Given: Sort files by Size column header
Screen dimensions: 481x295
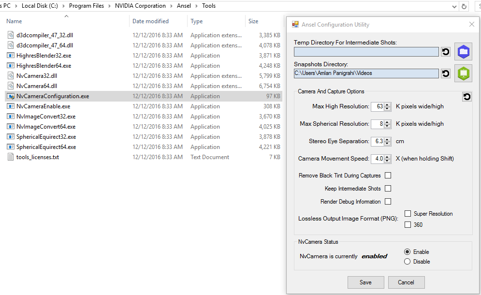Looking at the screenshot, I should click(x=253, y=21).
